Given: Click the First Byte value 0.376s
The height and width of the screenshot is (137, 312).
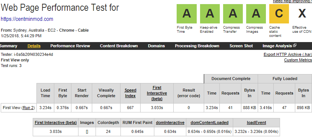Looking at the screenshot, I should point(63,108).
